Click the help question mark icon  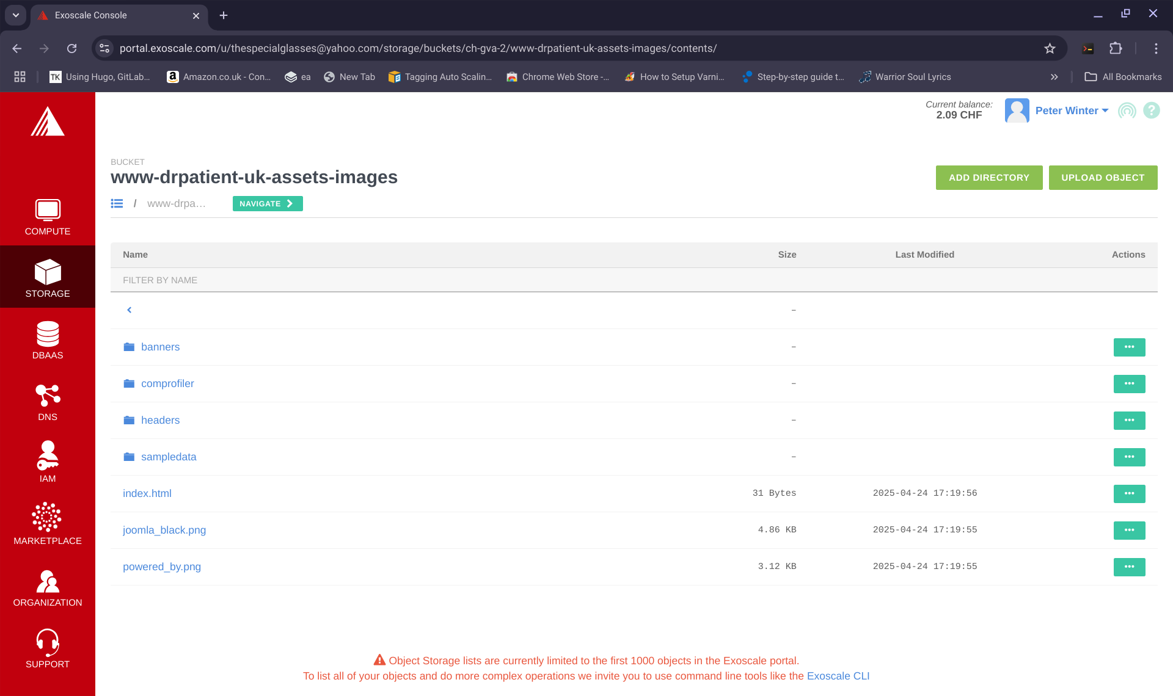click(1151, 111)
